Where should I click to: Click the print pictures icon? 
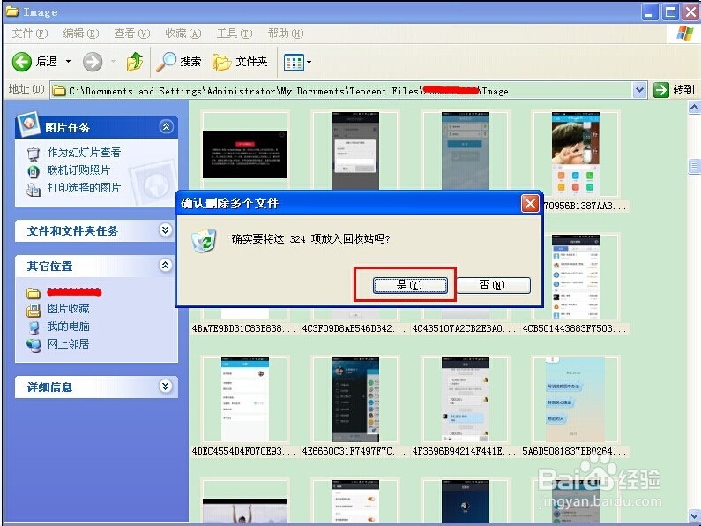(34, 189)
